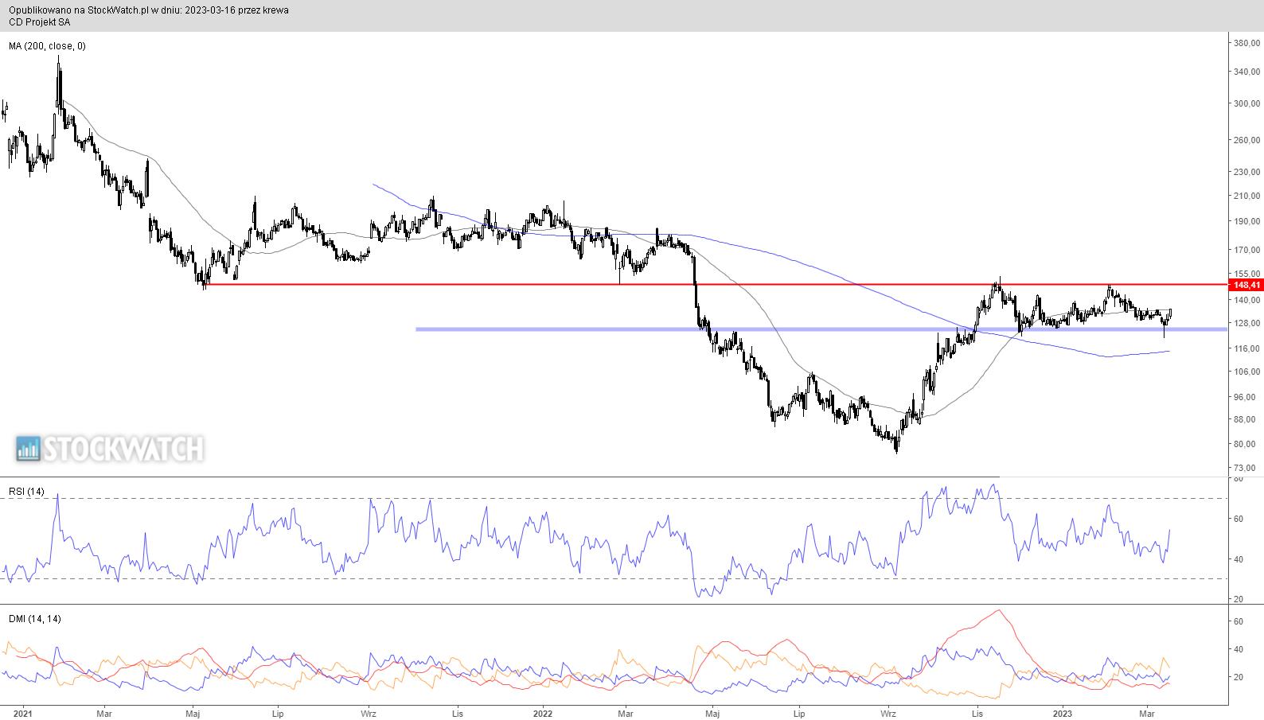Click the 155,00 price axis label
This screenshot has width=1264, height=720.
pos(1246,274)
